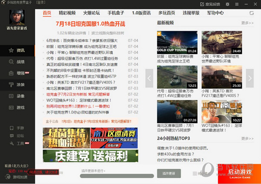Click the 启动游戏 Launch Game button
The image size is (261, 184).
pyautogui.click(x=239, y=174)
